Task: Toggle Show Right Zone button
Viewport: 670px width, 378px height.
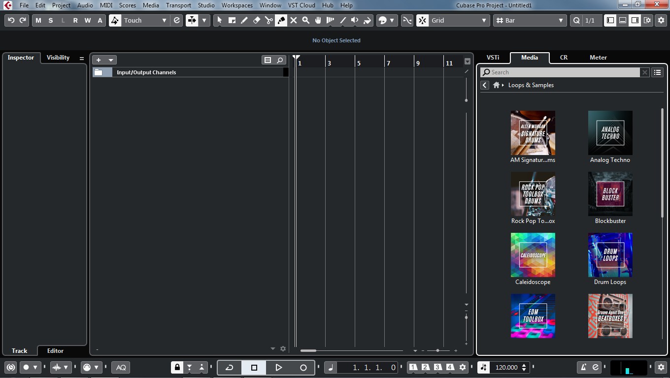Action: (635, 20)
